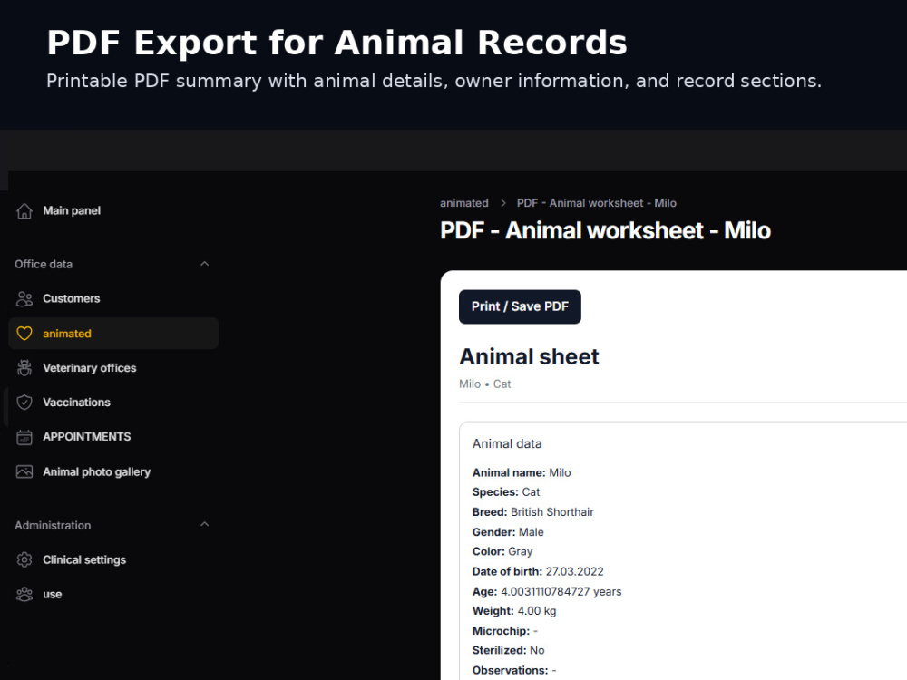Click the Animal name: Milo line
The image size is (907, 680).
[522, 472]
